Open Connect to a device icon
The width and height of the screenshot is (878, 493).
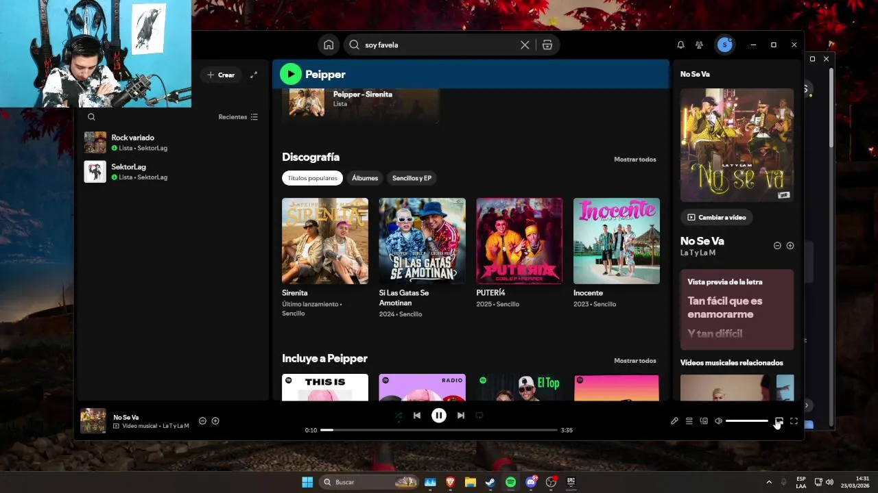(704, 421)
